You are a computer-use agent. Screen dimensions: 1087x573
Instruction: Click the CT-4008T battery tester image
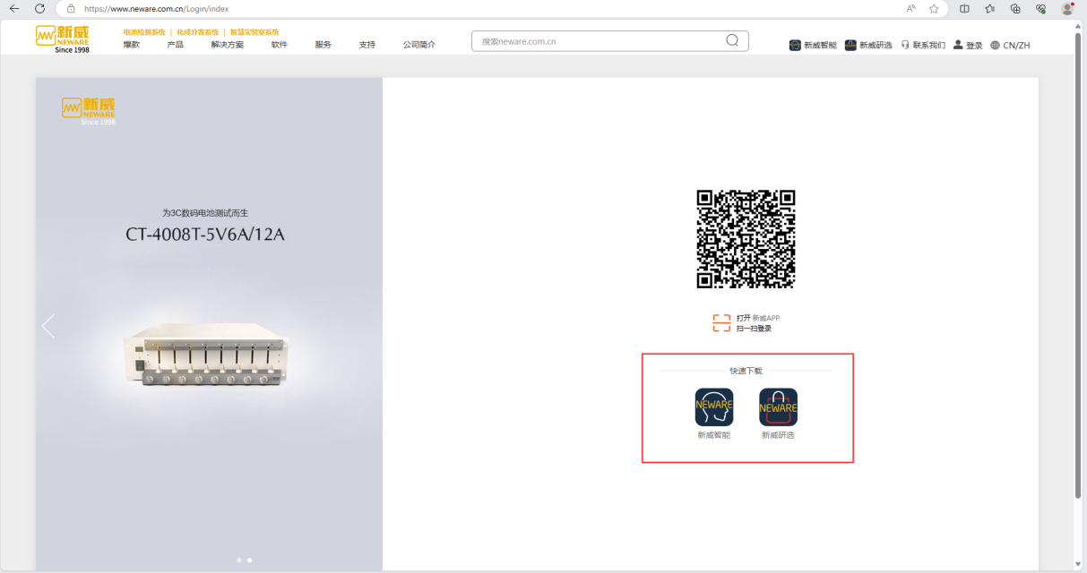point(204,354)
